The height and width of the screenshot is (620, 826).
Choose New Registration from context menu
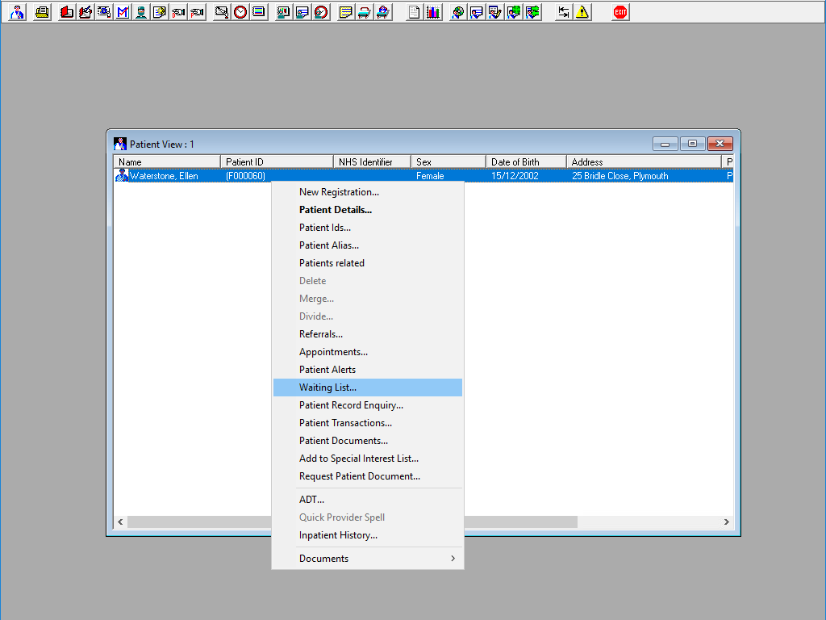(x=368, y=192)
